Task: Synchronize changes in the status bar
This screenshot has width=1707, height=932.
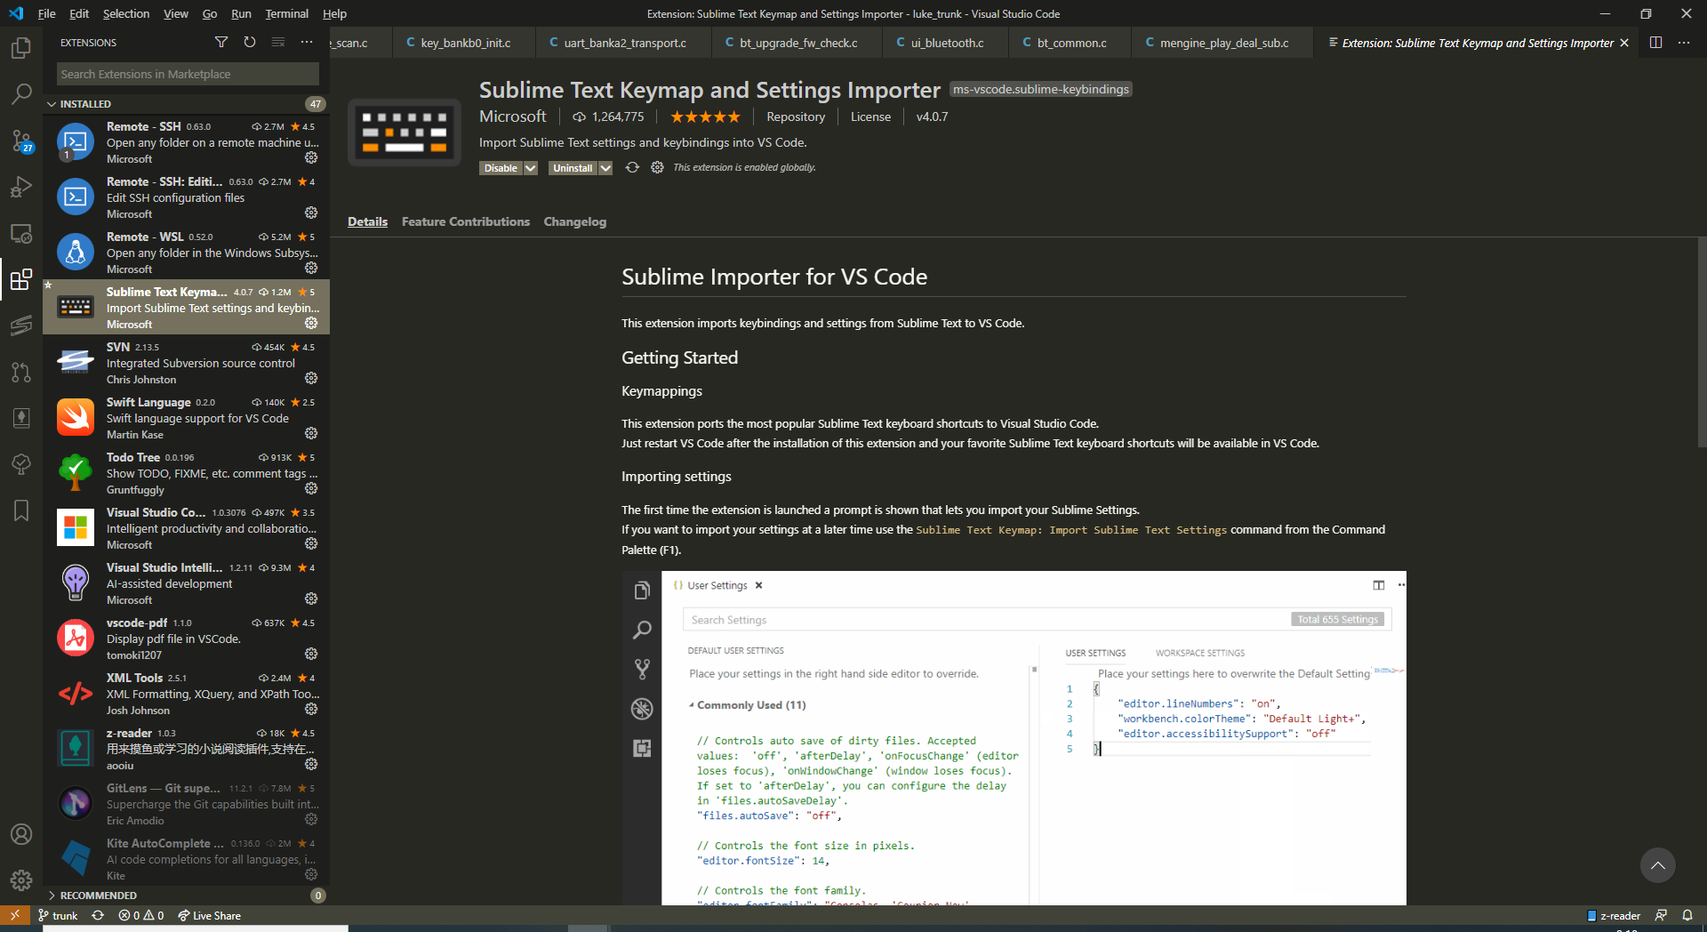Action: 98,915
